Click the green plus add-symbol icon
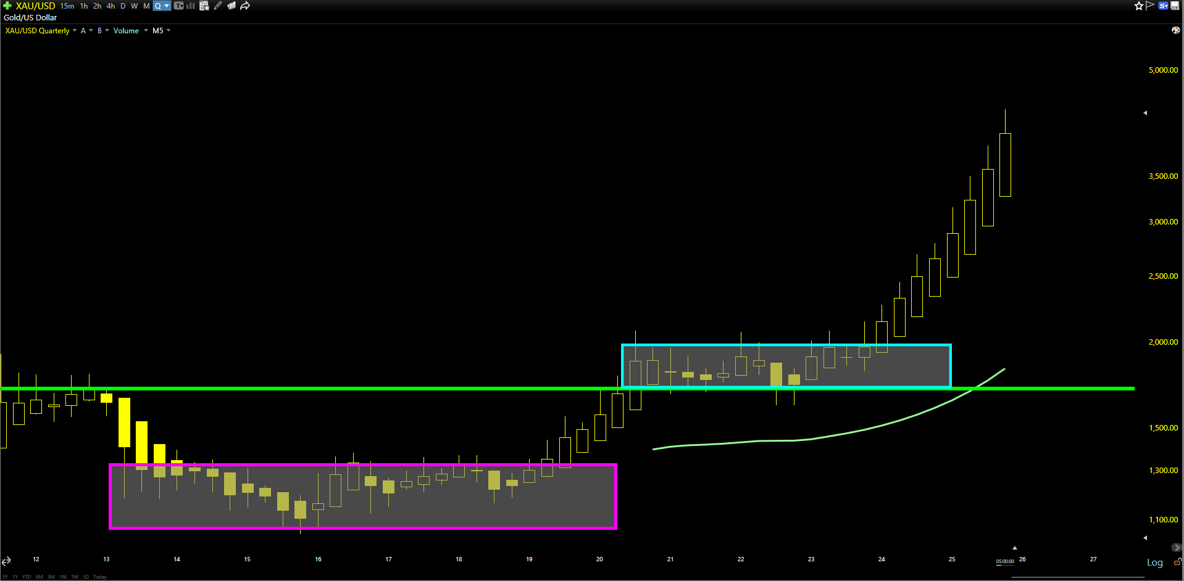This screenshot has height=581, width=1184. pyautogui.click(x=7, y=6)
